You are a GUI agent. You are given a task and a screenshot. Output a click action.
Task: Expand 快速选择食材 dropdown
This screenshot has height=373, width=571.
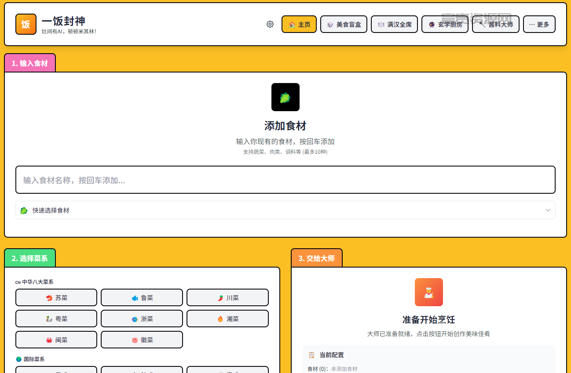point(285,210)
